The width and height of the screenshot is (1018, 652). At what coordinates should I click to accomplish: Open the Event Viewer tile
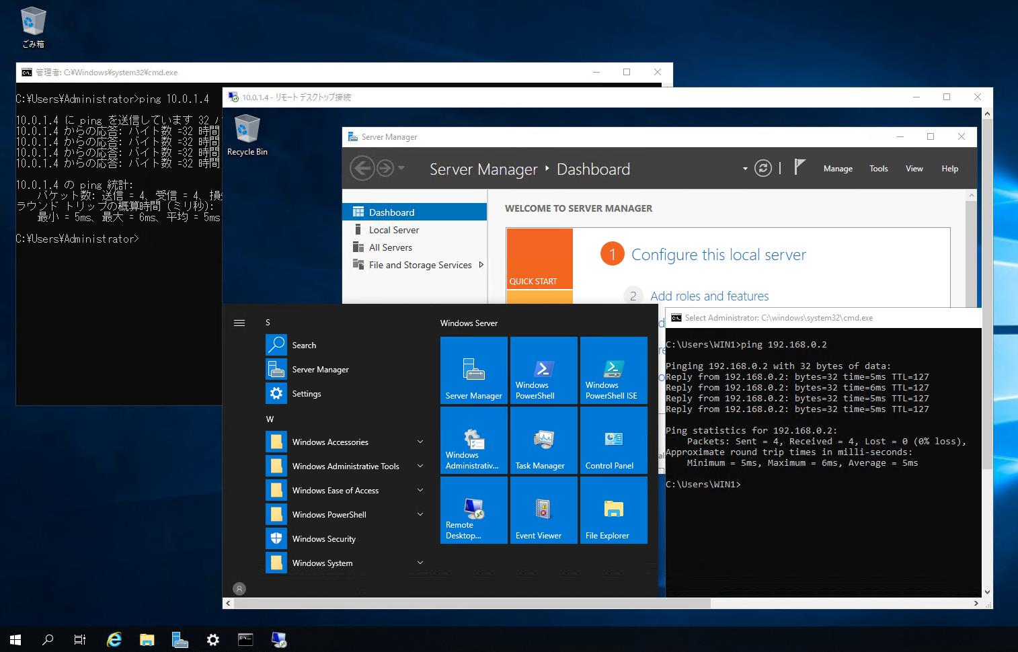point(544,510)
